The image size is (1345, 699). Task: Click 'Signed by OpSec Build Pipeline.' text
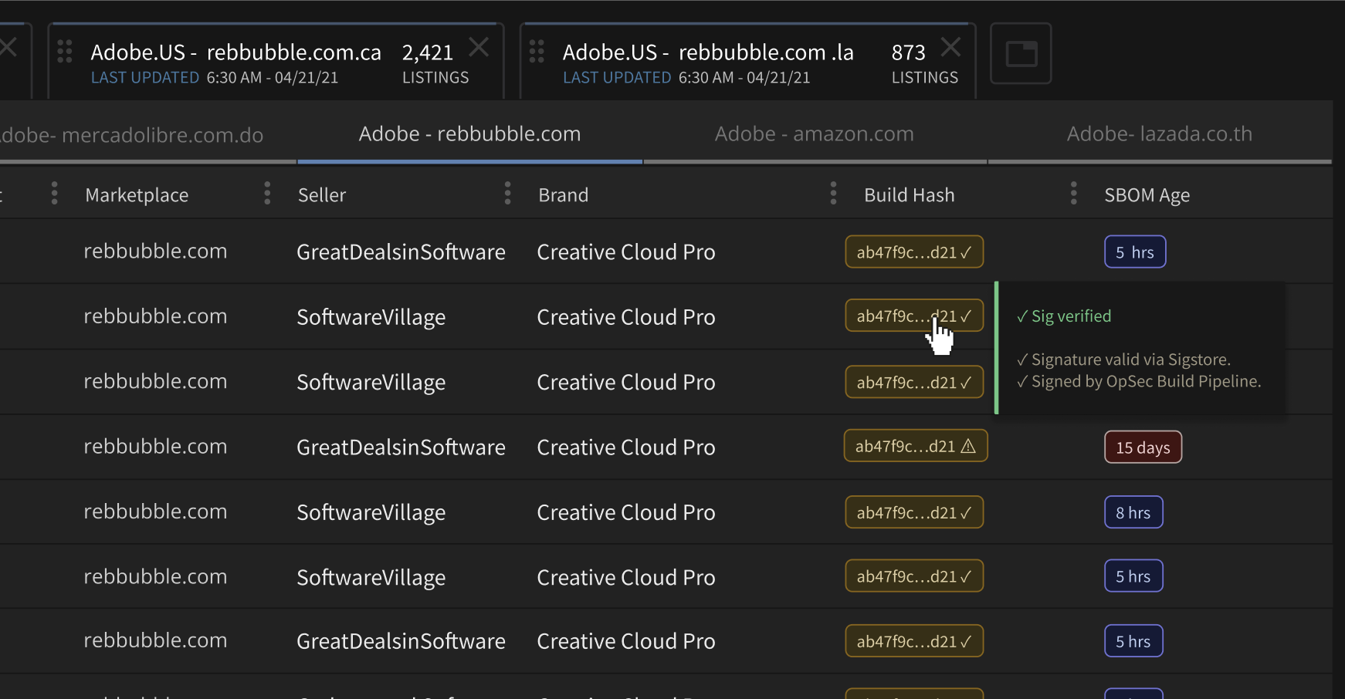[1139, 381]
